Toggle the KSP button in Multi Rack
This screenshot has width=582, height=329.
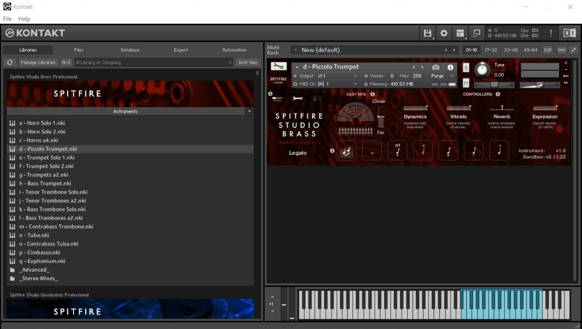point(547,50)
